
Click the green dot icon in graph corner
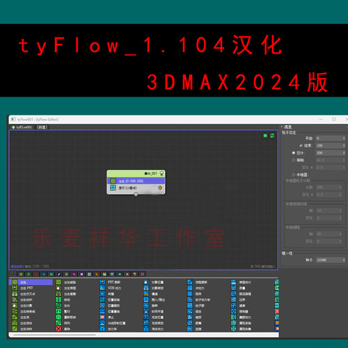[x=265, y=136]
